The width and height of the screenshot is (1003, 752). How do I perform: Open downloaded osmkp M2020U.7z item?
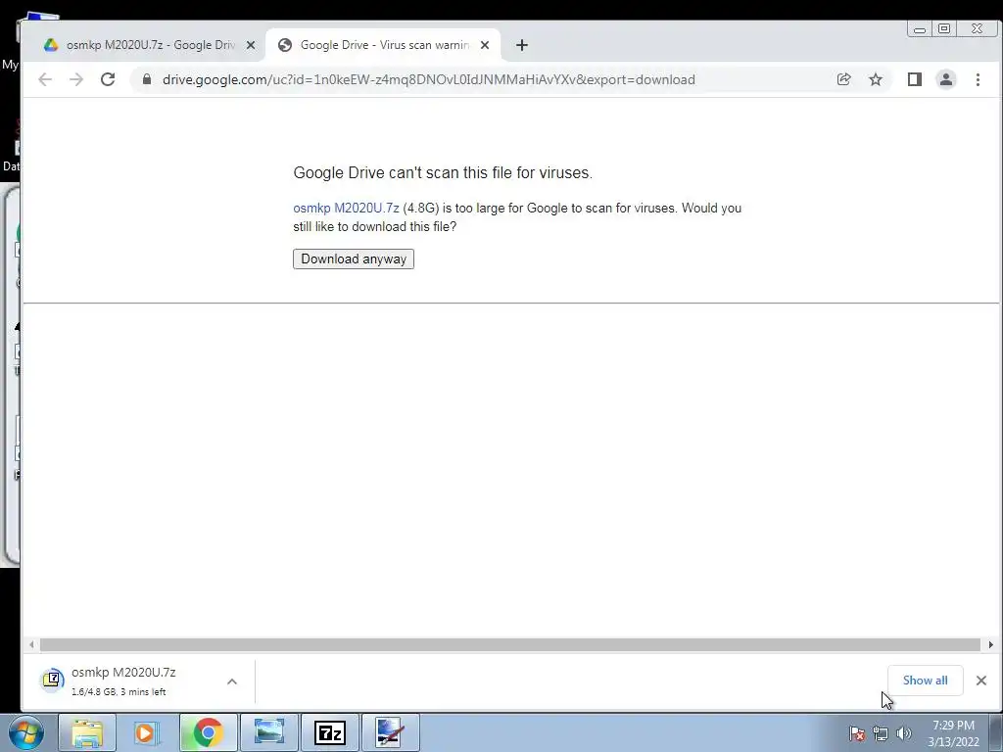coord(122,681)
